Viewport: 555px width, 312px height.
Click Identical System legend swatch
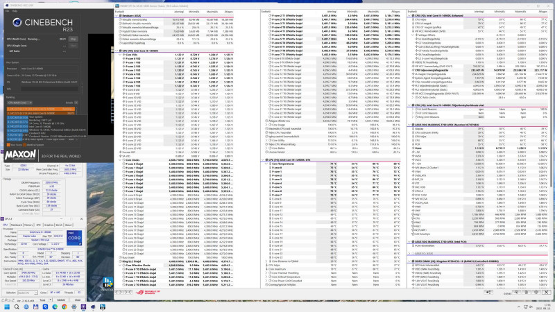[x=24, y=145]
